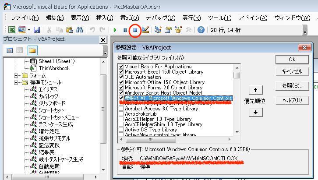Screen dimensions: 318x180
Task: Open the Object Browser toolbar icon
Action: pyautogui.click(x=178, y=30)
